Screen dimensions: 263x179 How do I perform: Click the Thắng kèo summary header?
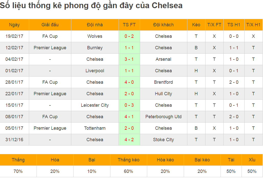click(129, 160)
